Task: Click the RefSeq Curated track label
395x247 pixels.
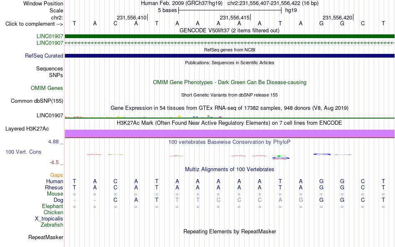Action: click(x=44, y=56)
